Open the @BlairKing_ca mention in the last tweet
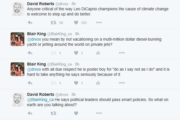The image size is (180, 121). [x=40, y=100]
